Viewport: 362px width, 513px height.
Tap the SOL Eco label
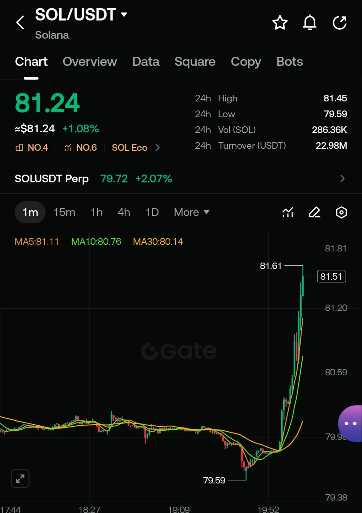tap(130, 148)
